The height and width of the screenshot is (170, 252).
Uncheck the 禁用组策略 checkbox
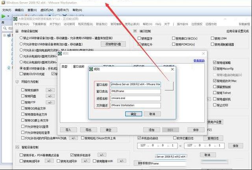pyautogui.click(x=215, y=62)
